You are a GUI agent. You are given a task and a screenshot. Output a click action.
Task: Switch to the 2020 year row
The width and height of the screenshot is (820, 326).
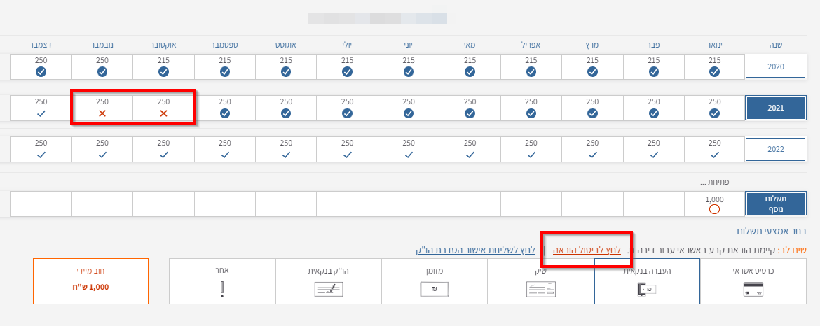click(774, 66)
